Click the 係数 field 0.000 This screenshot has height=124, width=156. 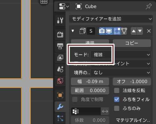[x=90, y=120]
